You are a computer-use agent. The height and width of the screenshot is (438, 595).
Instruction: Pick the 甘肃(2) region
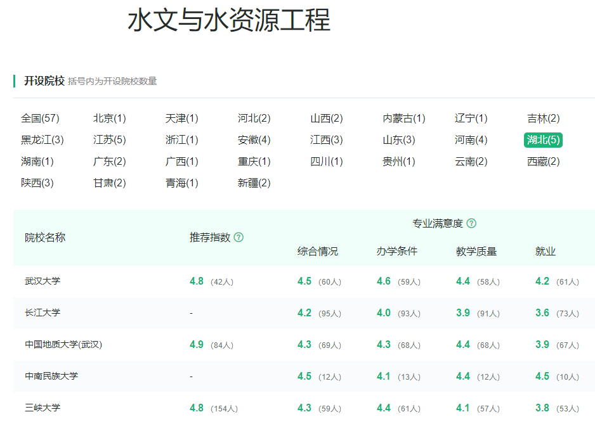(109, 183)
